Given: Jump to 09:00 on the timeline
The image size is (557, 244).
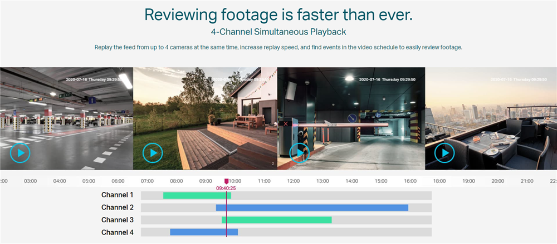Looking at the screenshot, I should pos(206,181).
